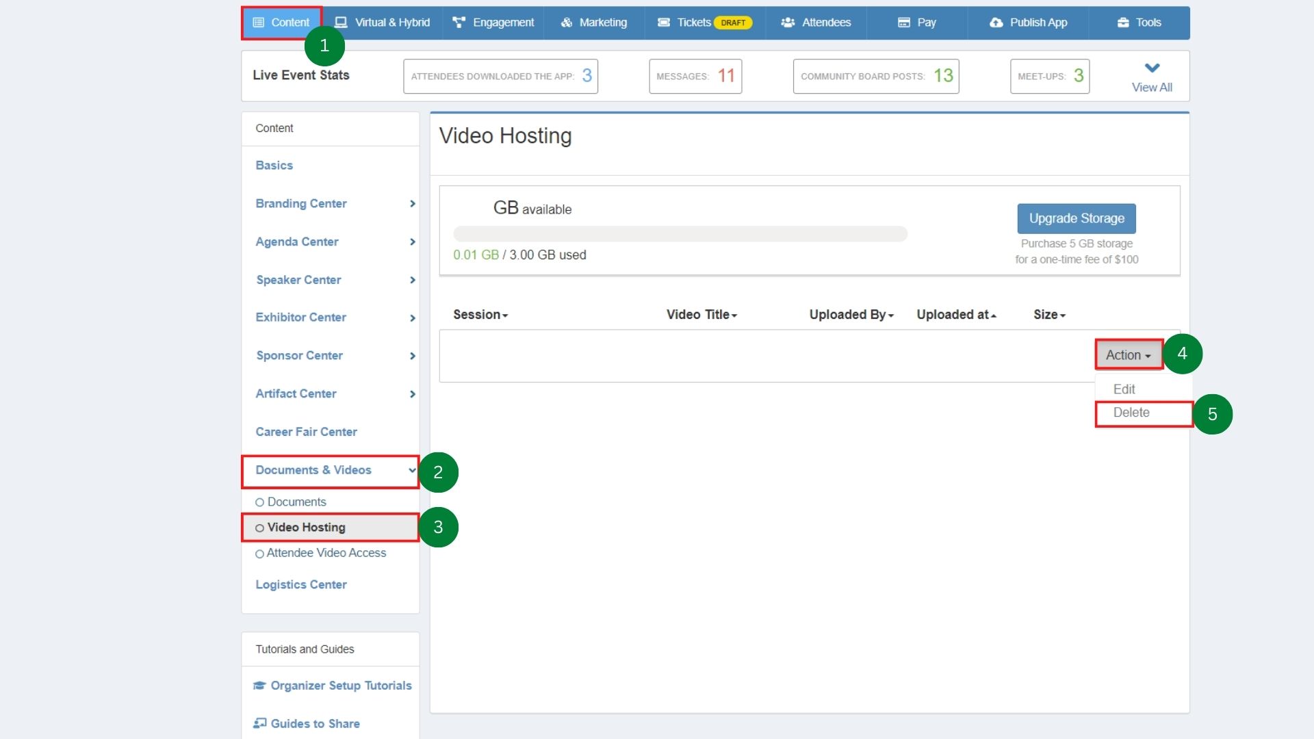Click the storage usage progress bar
Image resolution: width=1314 pixels, height=739 pixels.
680,234
